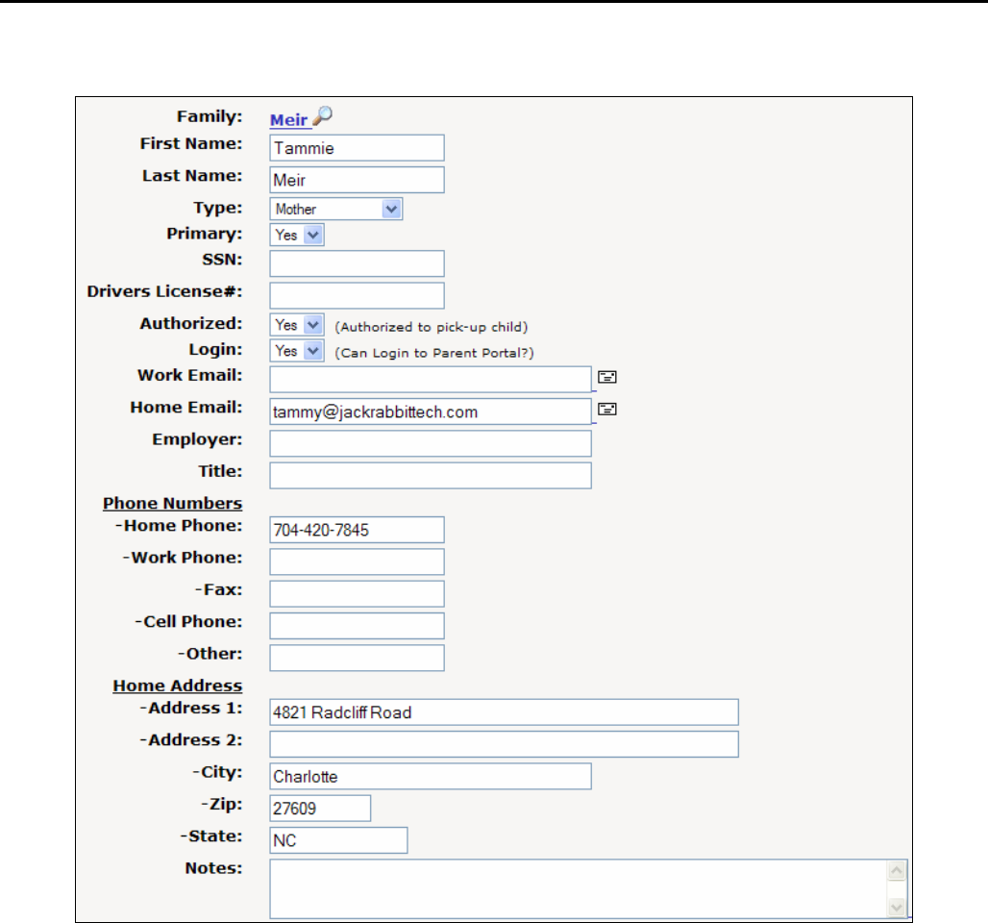The height and width of the screenshot is (923, 988).
Task: Click the Home Email field with tammy@jackrabbittech.com
Action: 431,412
